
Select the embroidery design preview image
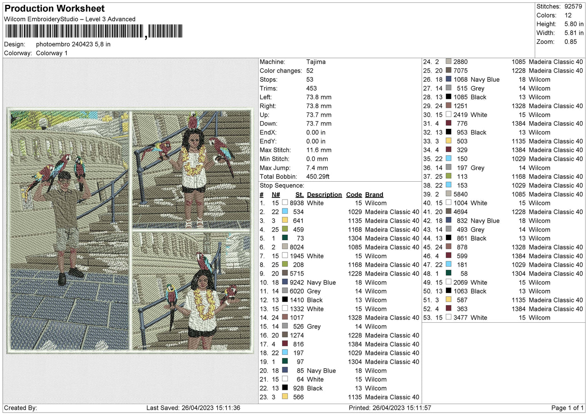pyautogui.click(x=130, y=230)
